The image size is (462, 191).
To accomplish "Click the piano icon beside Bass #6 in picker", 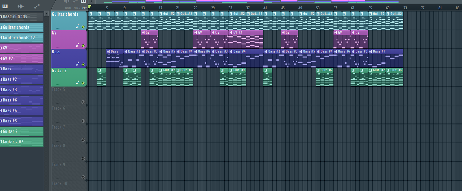I will coord(1,100).
